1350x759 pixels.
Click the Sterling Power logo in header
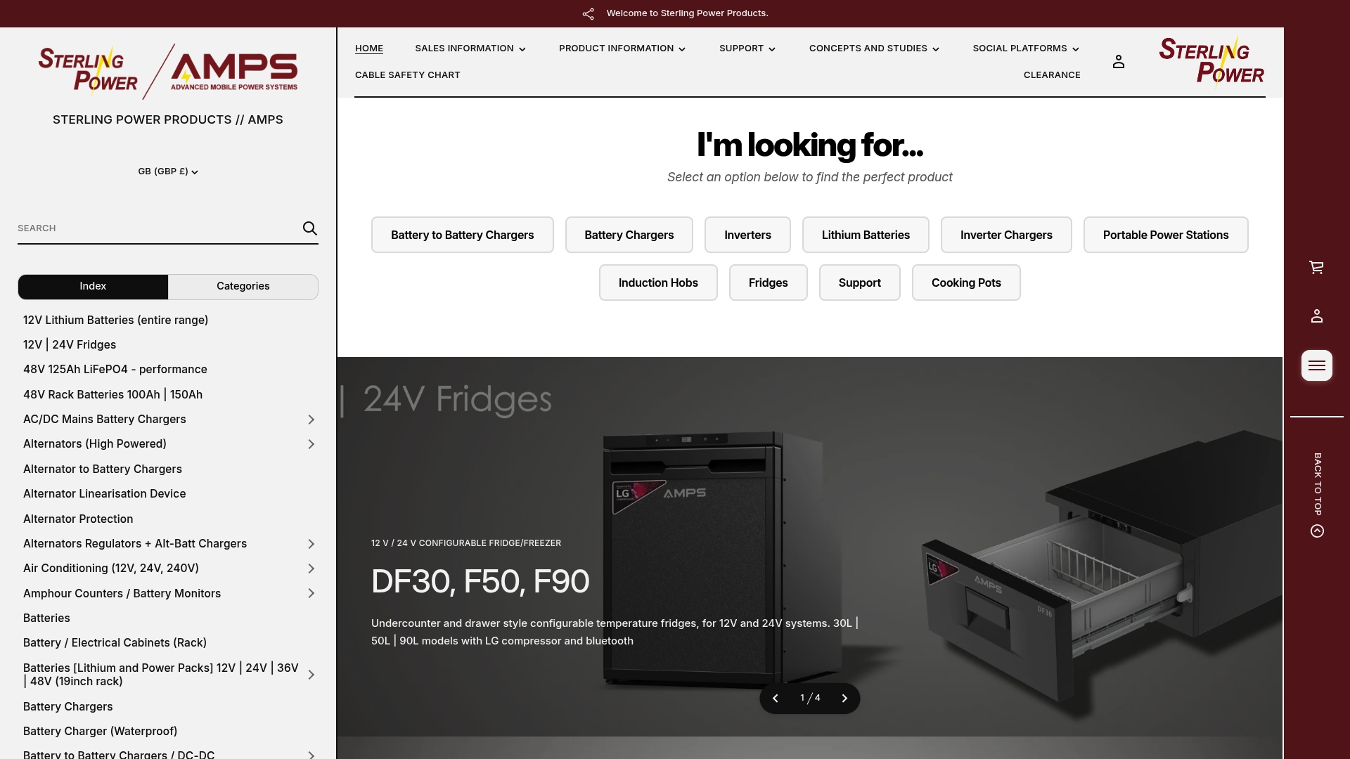(1211, 60)
